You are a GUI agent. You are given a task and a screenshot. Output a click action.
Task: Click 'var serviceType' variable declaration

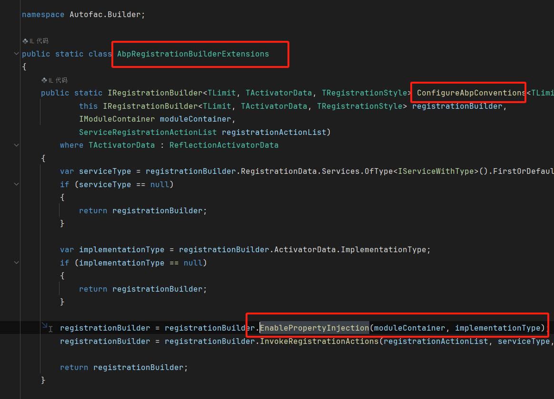[x=95, y=171]
